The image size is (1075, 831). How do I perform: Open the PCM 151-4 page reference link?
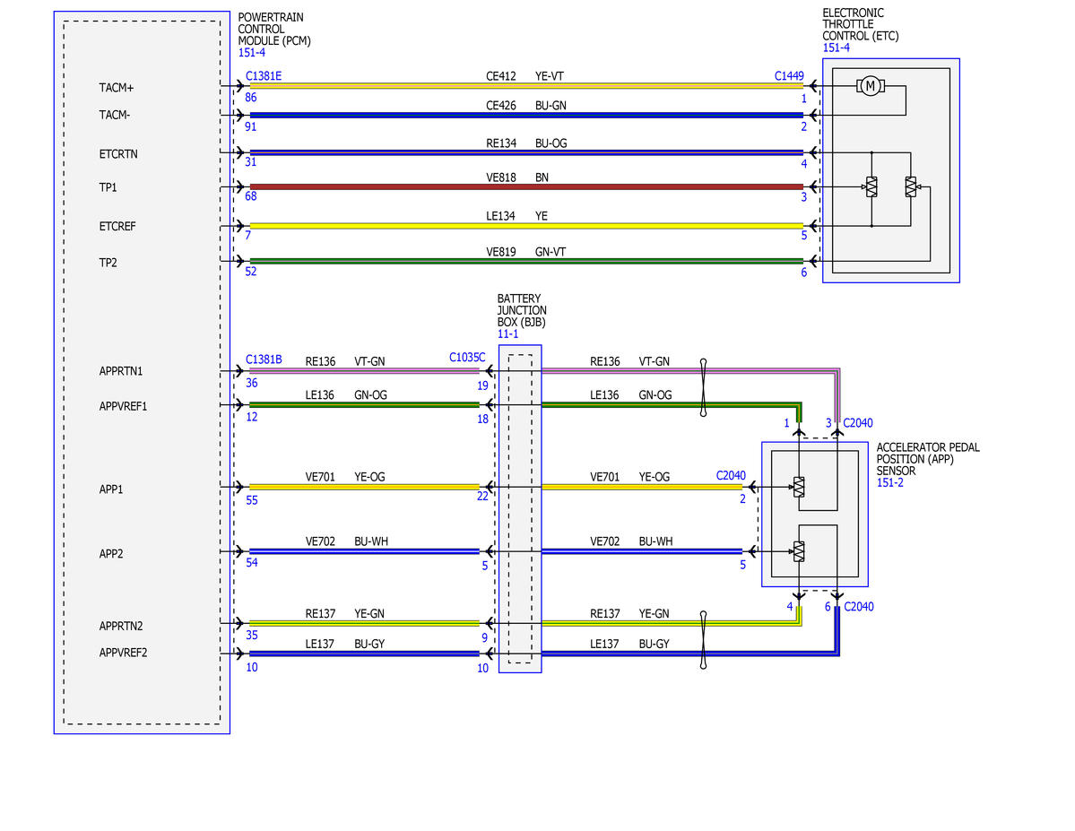252,52
